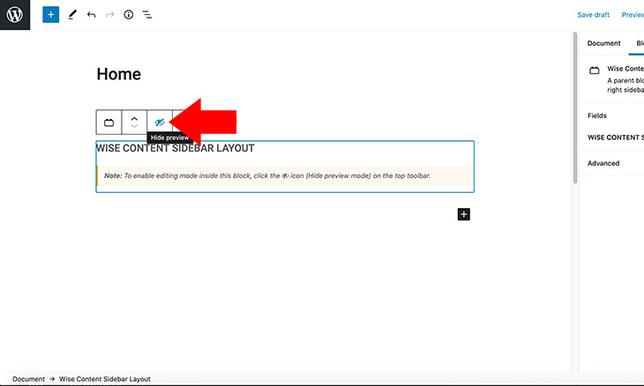Click the black plus inserter below block
The image size is (644, 386).
[464, 214]
